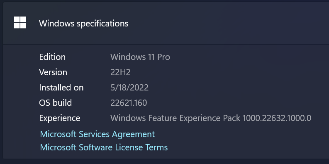Collapse the Windows specifications header
Screen dimensions: 329x164
click(166, 23)
